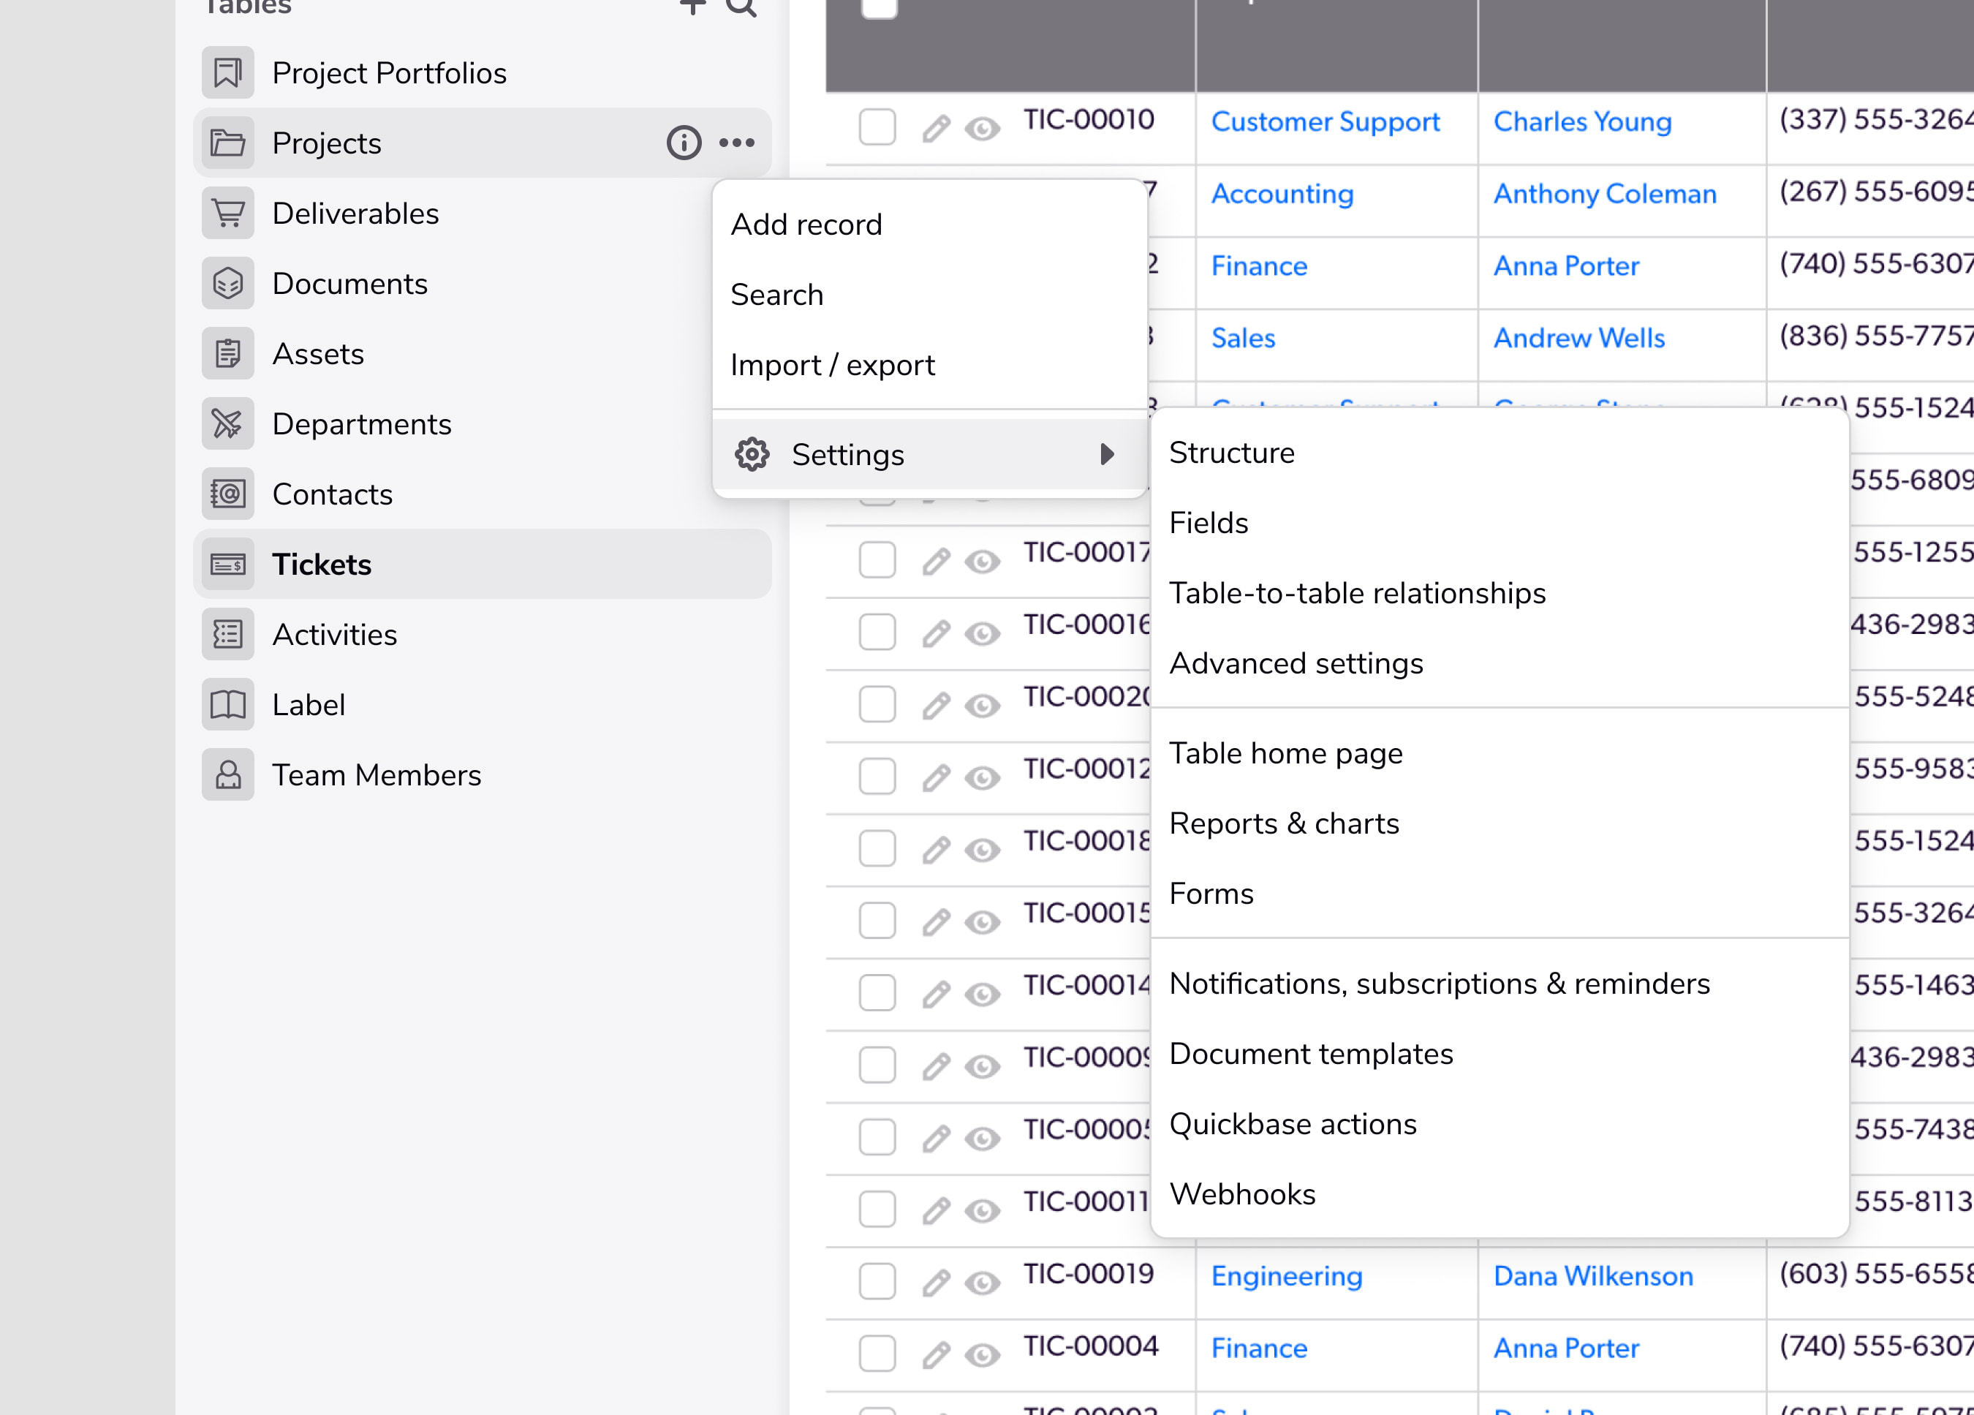
Task: Edit record TIC-00017 with pencil icon
Action: tap(937, 562)
